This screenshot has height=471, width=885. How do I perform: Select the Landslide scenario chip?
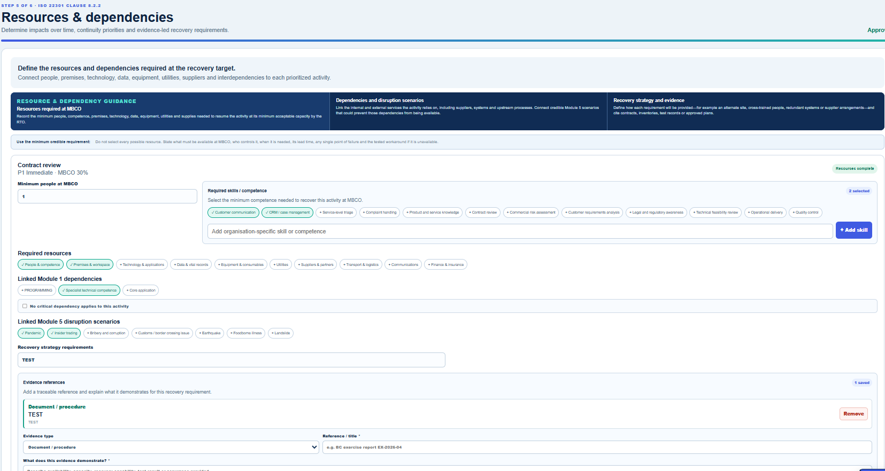point(281,333)
